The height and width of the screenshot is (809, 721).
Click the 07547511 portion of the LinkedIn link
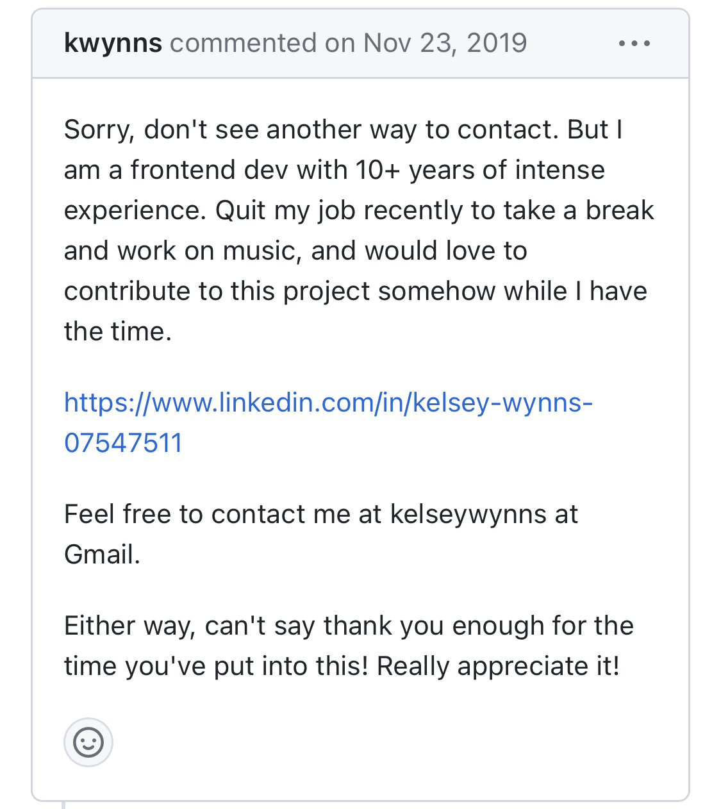pos(123,443)
